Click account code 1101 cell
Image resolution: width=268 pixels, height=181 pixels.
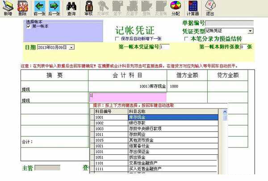[x=111, y=163]
